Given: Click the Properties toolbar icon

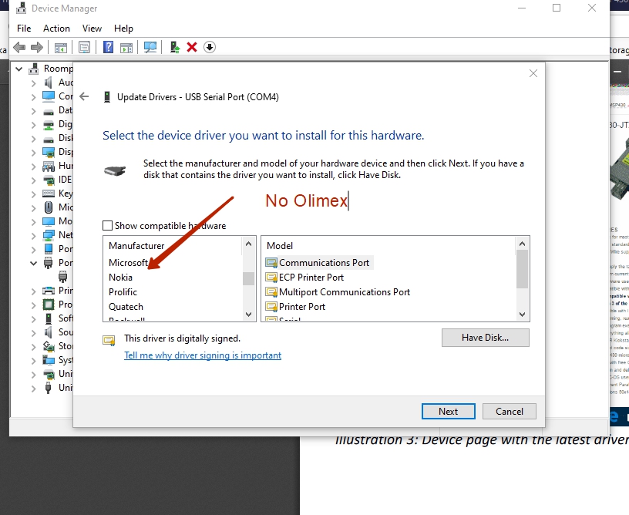Looking at the screenshot, I should pyautogui.click(x=84, y=48).
